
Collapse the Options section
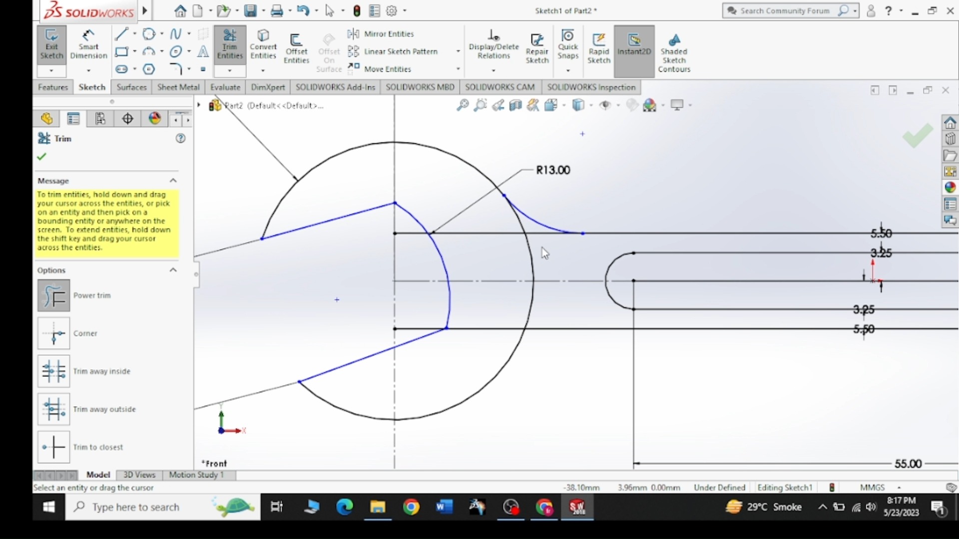point(173,270)
